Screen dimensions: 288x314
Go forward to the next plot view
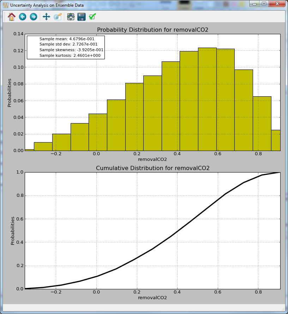33,17
